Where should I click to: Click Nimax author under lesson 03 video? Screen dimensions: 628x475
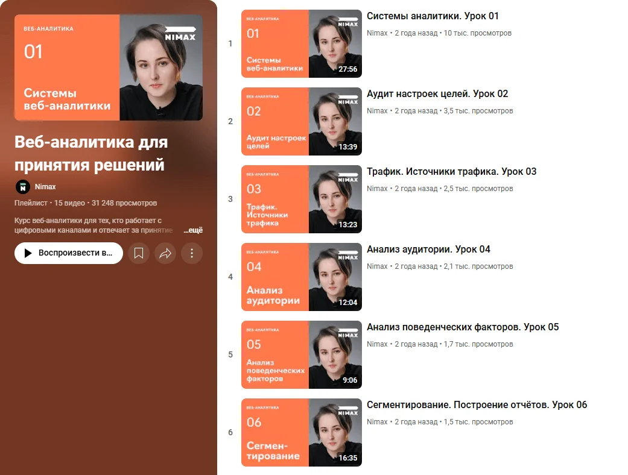coord(377,189)
